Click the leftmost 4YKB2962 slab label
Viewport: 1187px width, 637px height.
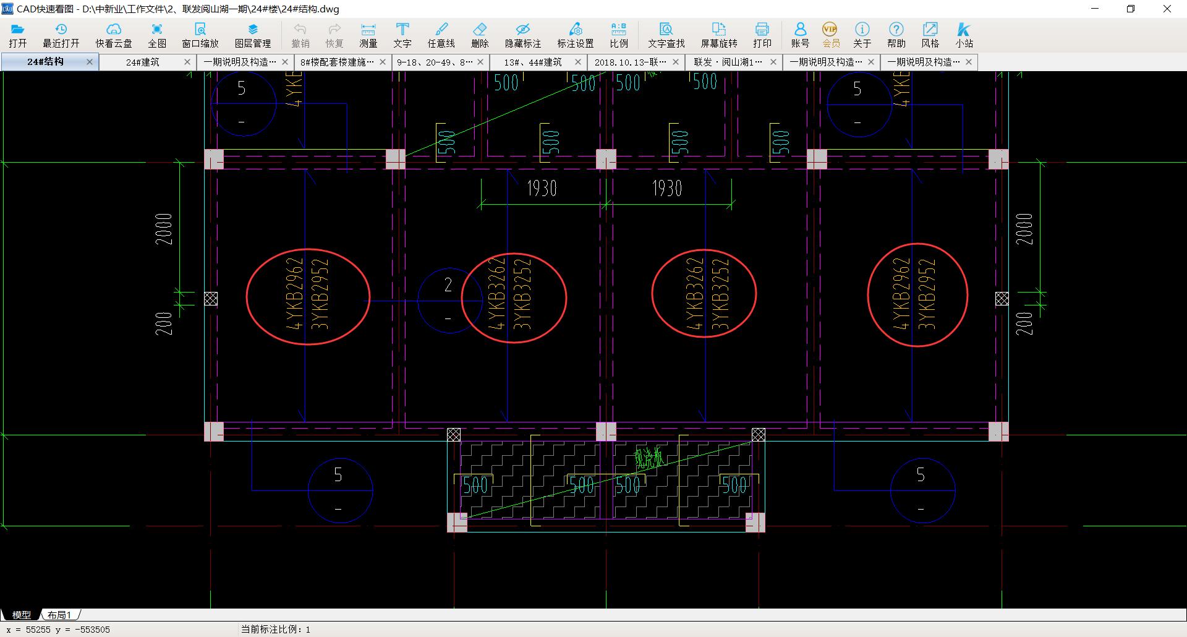(x=294, y=294)
